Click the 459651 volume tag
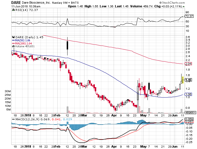Screen dimensions: 197x149 [190, 113]
